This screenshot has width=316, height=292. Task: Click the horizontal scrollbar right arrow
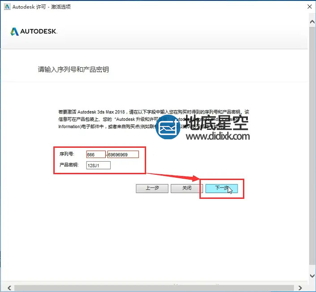(300, 288)
